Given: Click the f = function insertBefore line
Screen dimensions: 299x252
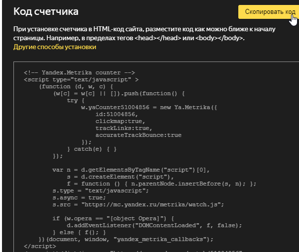Looking at the screenshot, I should (162, 184).
